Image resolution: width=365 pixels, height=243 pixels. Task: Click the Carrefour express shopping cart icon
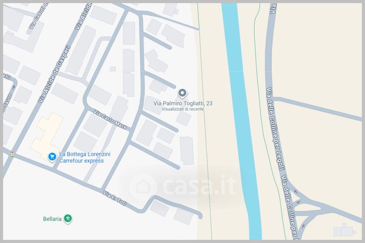(x=52, y=157)
